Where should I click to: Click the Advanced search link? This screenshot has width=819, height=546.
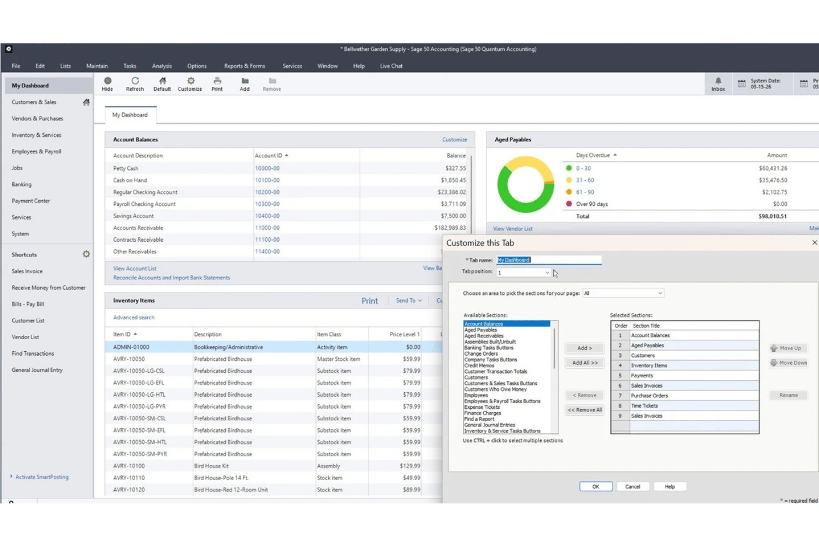click(x=133, y=318)
